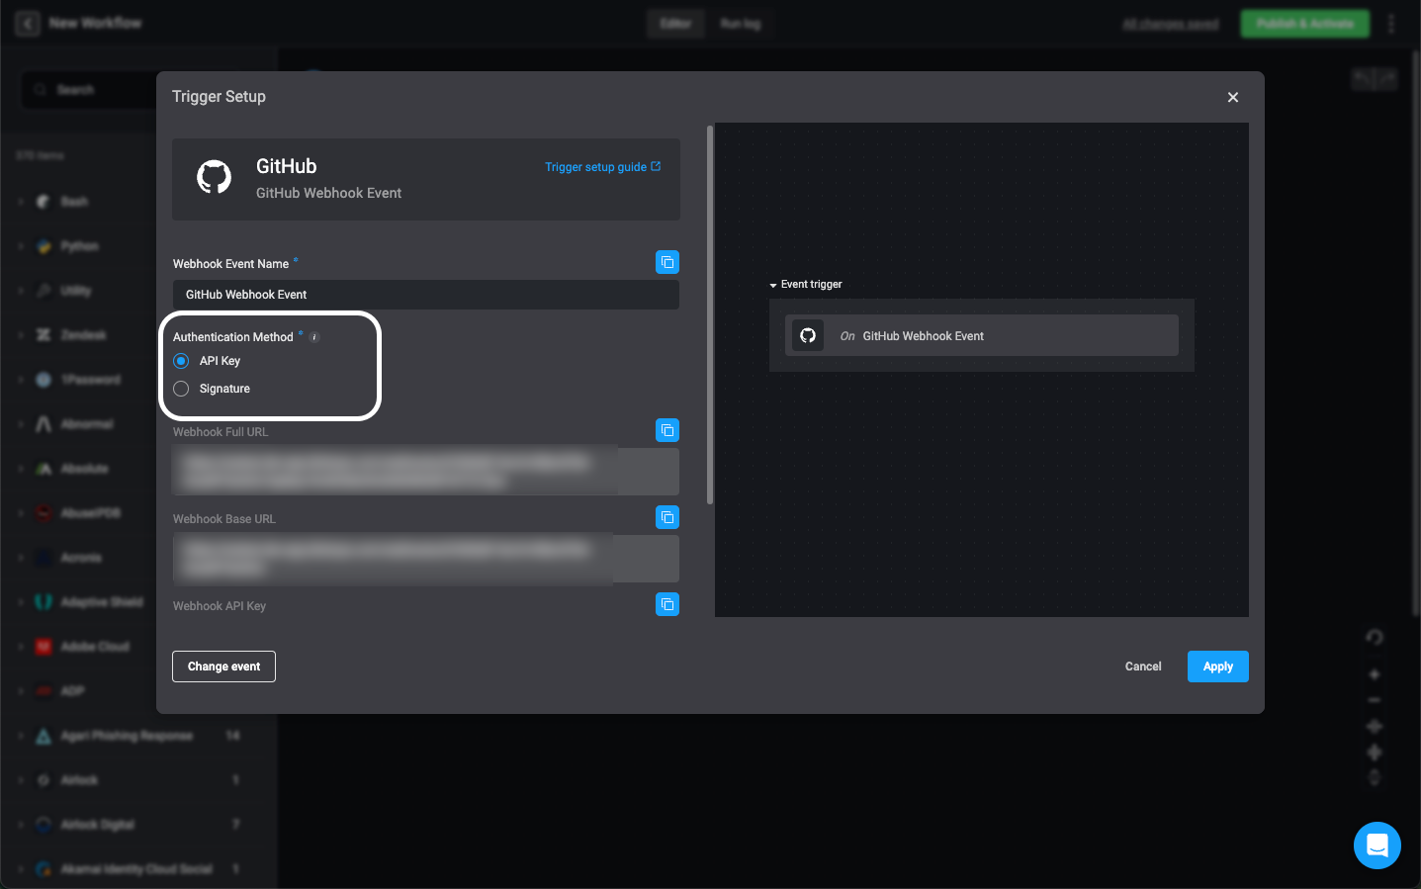Viewport: 1421px width, 889px height.
Task: Click the large GitHub logo in header
Action: [215, 178]
